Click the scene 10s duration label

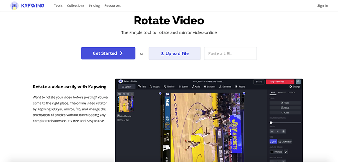[119, 94]
